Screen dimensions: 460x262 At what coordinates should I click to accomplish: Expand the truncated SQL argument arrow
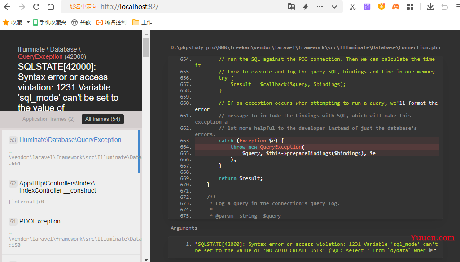[431, 250]
